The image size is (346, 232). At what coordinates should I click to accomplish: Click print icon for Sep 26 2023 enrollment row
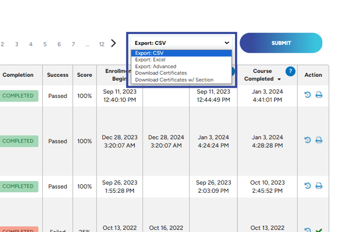click(319, 186)
